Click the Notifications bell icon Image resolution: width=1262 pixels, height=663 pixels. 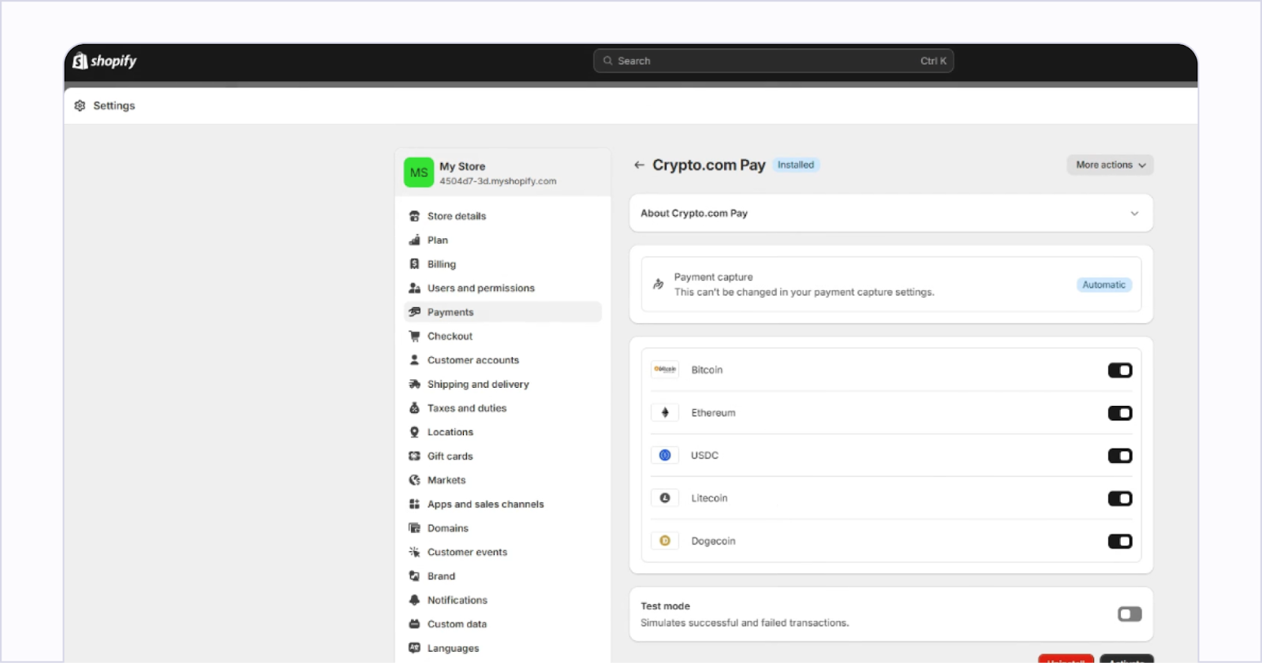(x=414, y=600)
